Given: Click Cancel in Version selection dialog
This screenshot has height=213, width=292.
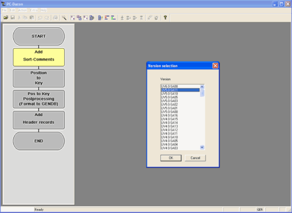Looking at the screenshot, I should pos(195,158).
